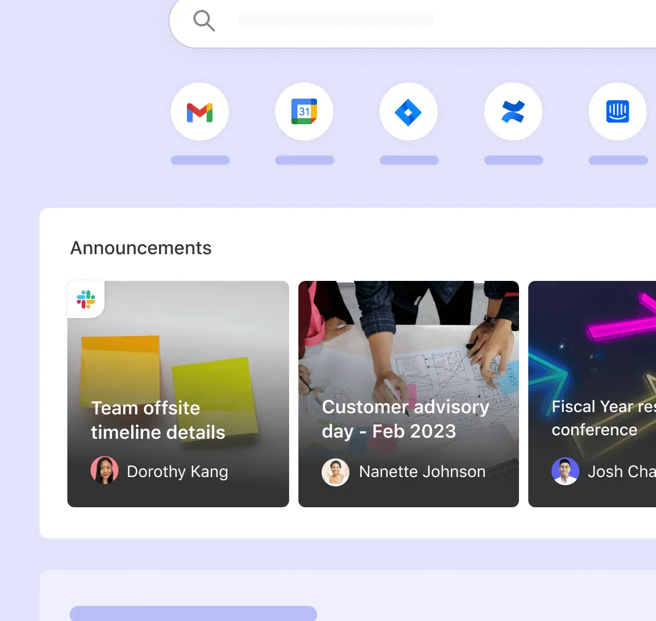656x621 pixels.
Task: Select the label bar under the Gmail icon
Action: [x=200, y=160]
